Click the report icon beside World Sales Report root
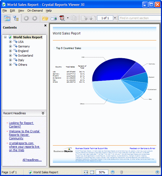 coord(10,37)
